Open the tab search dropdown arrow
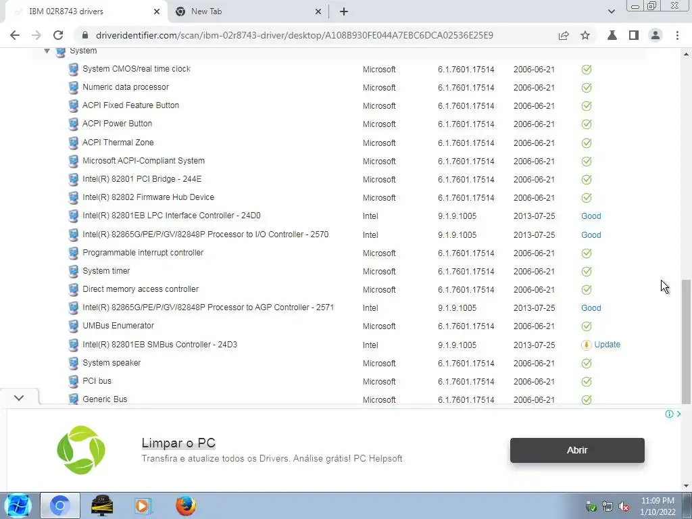Screen dimensions: 692x519 coord(611,11)
